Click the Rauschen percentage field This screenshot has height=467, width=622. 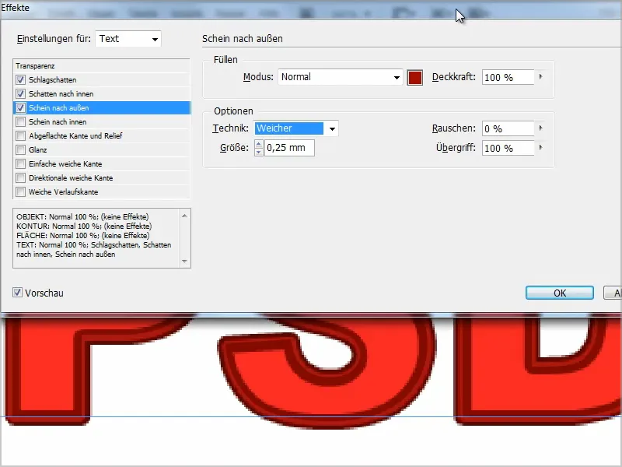(x=508, y=128)
